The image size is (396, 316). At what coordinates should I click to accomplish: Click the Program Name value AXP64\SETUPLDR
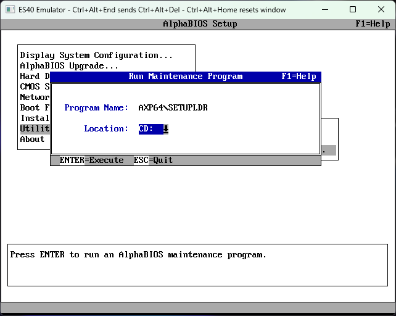(x=173, y=107)
